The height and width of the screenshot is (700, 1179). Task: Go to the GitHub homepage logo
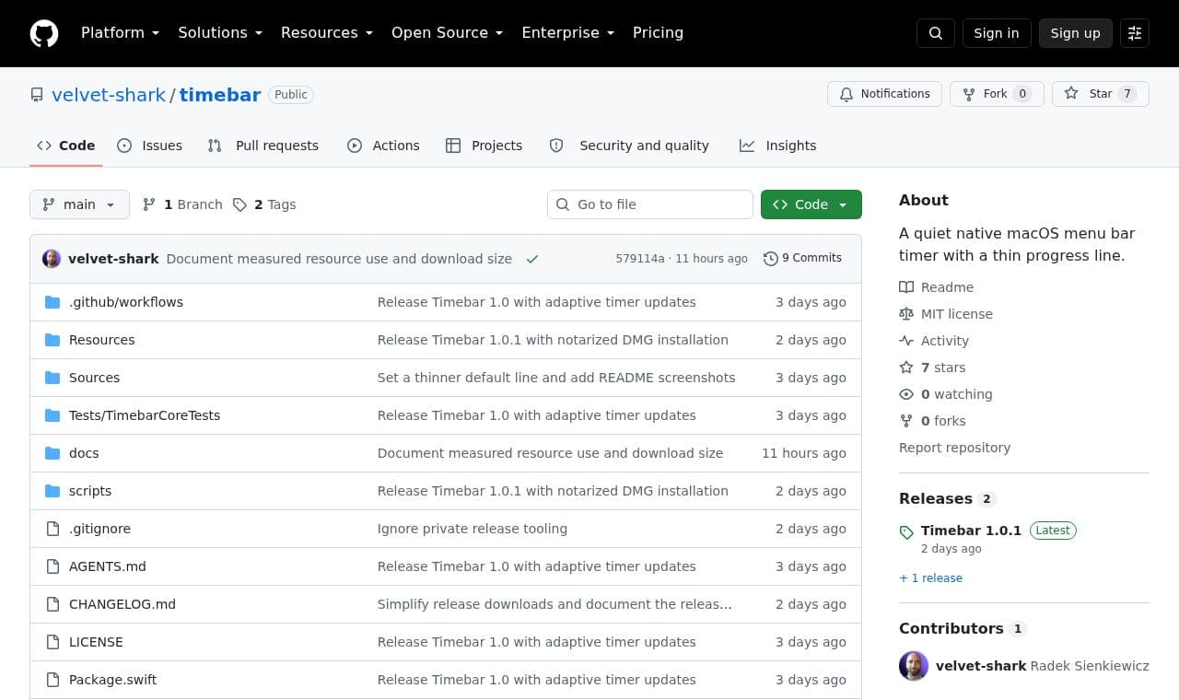[x=44, y=33]
